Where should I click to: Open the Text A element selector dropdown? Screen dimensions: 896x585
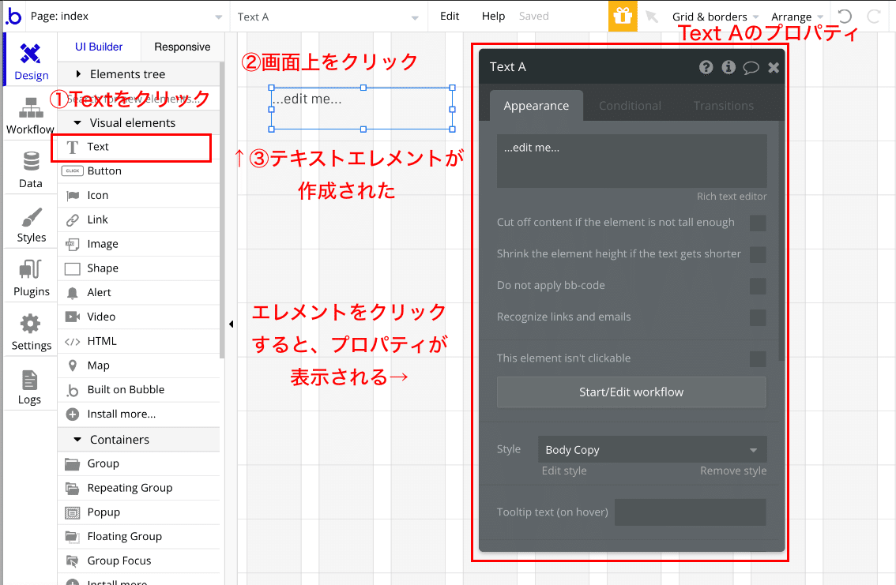pos(328,17)
